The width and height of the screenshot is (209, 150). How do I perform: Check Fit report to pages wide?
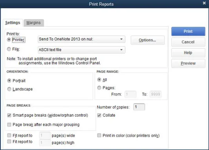9,136
